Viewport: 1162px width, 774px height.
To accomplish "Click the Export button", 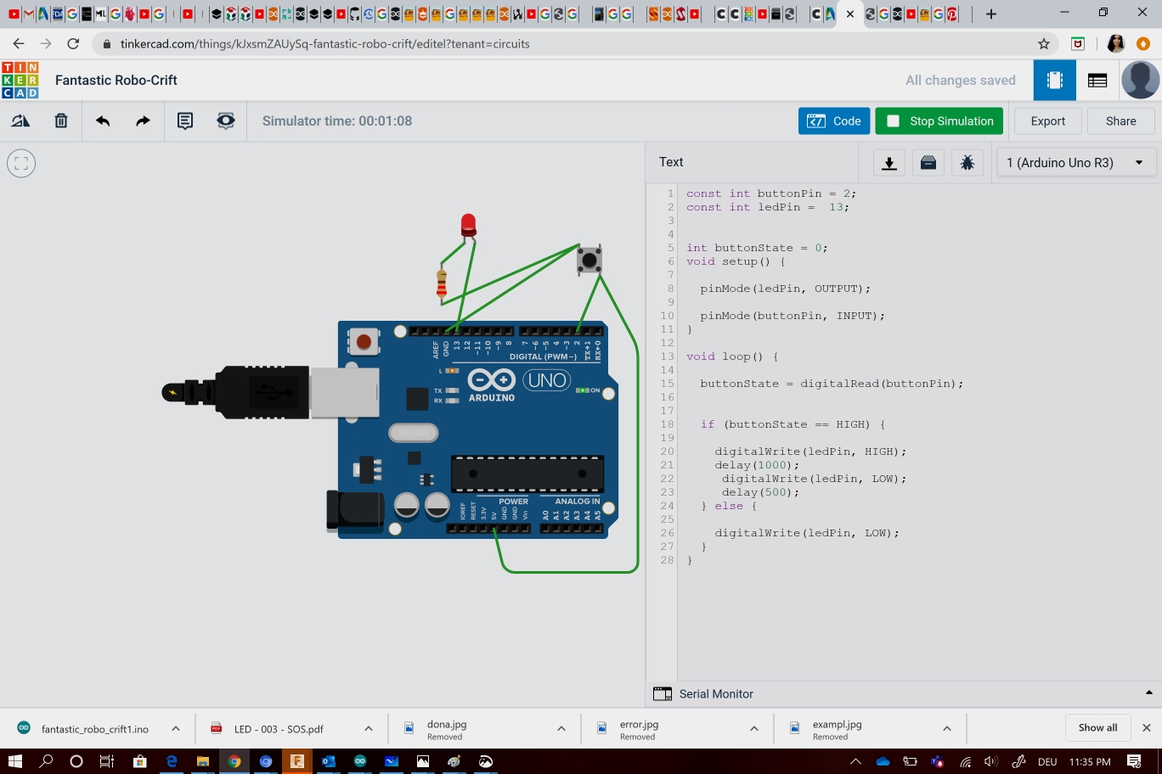I will (1048, 121).
